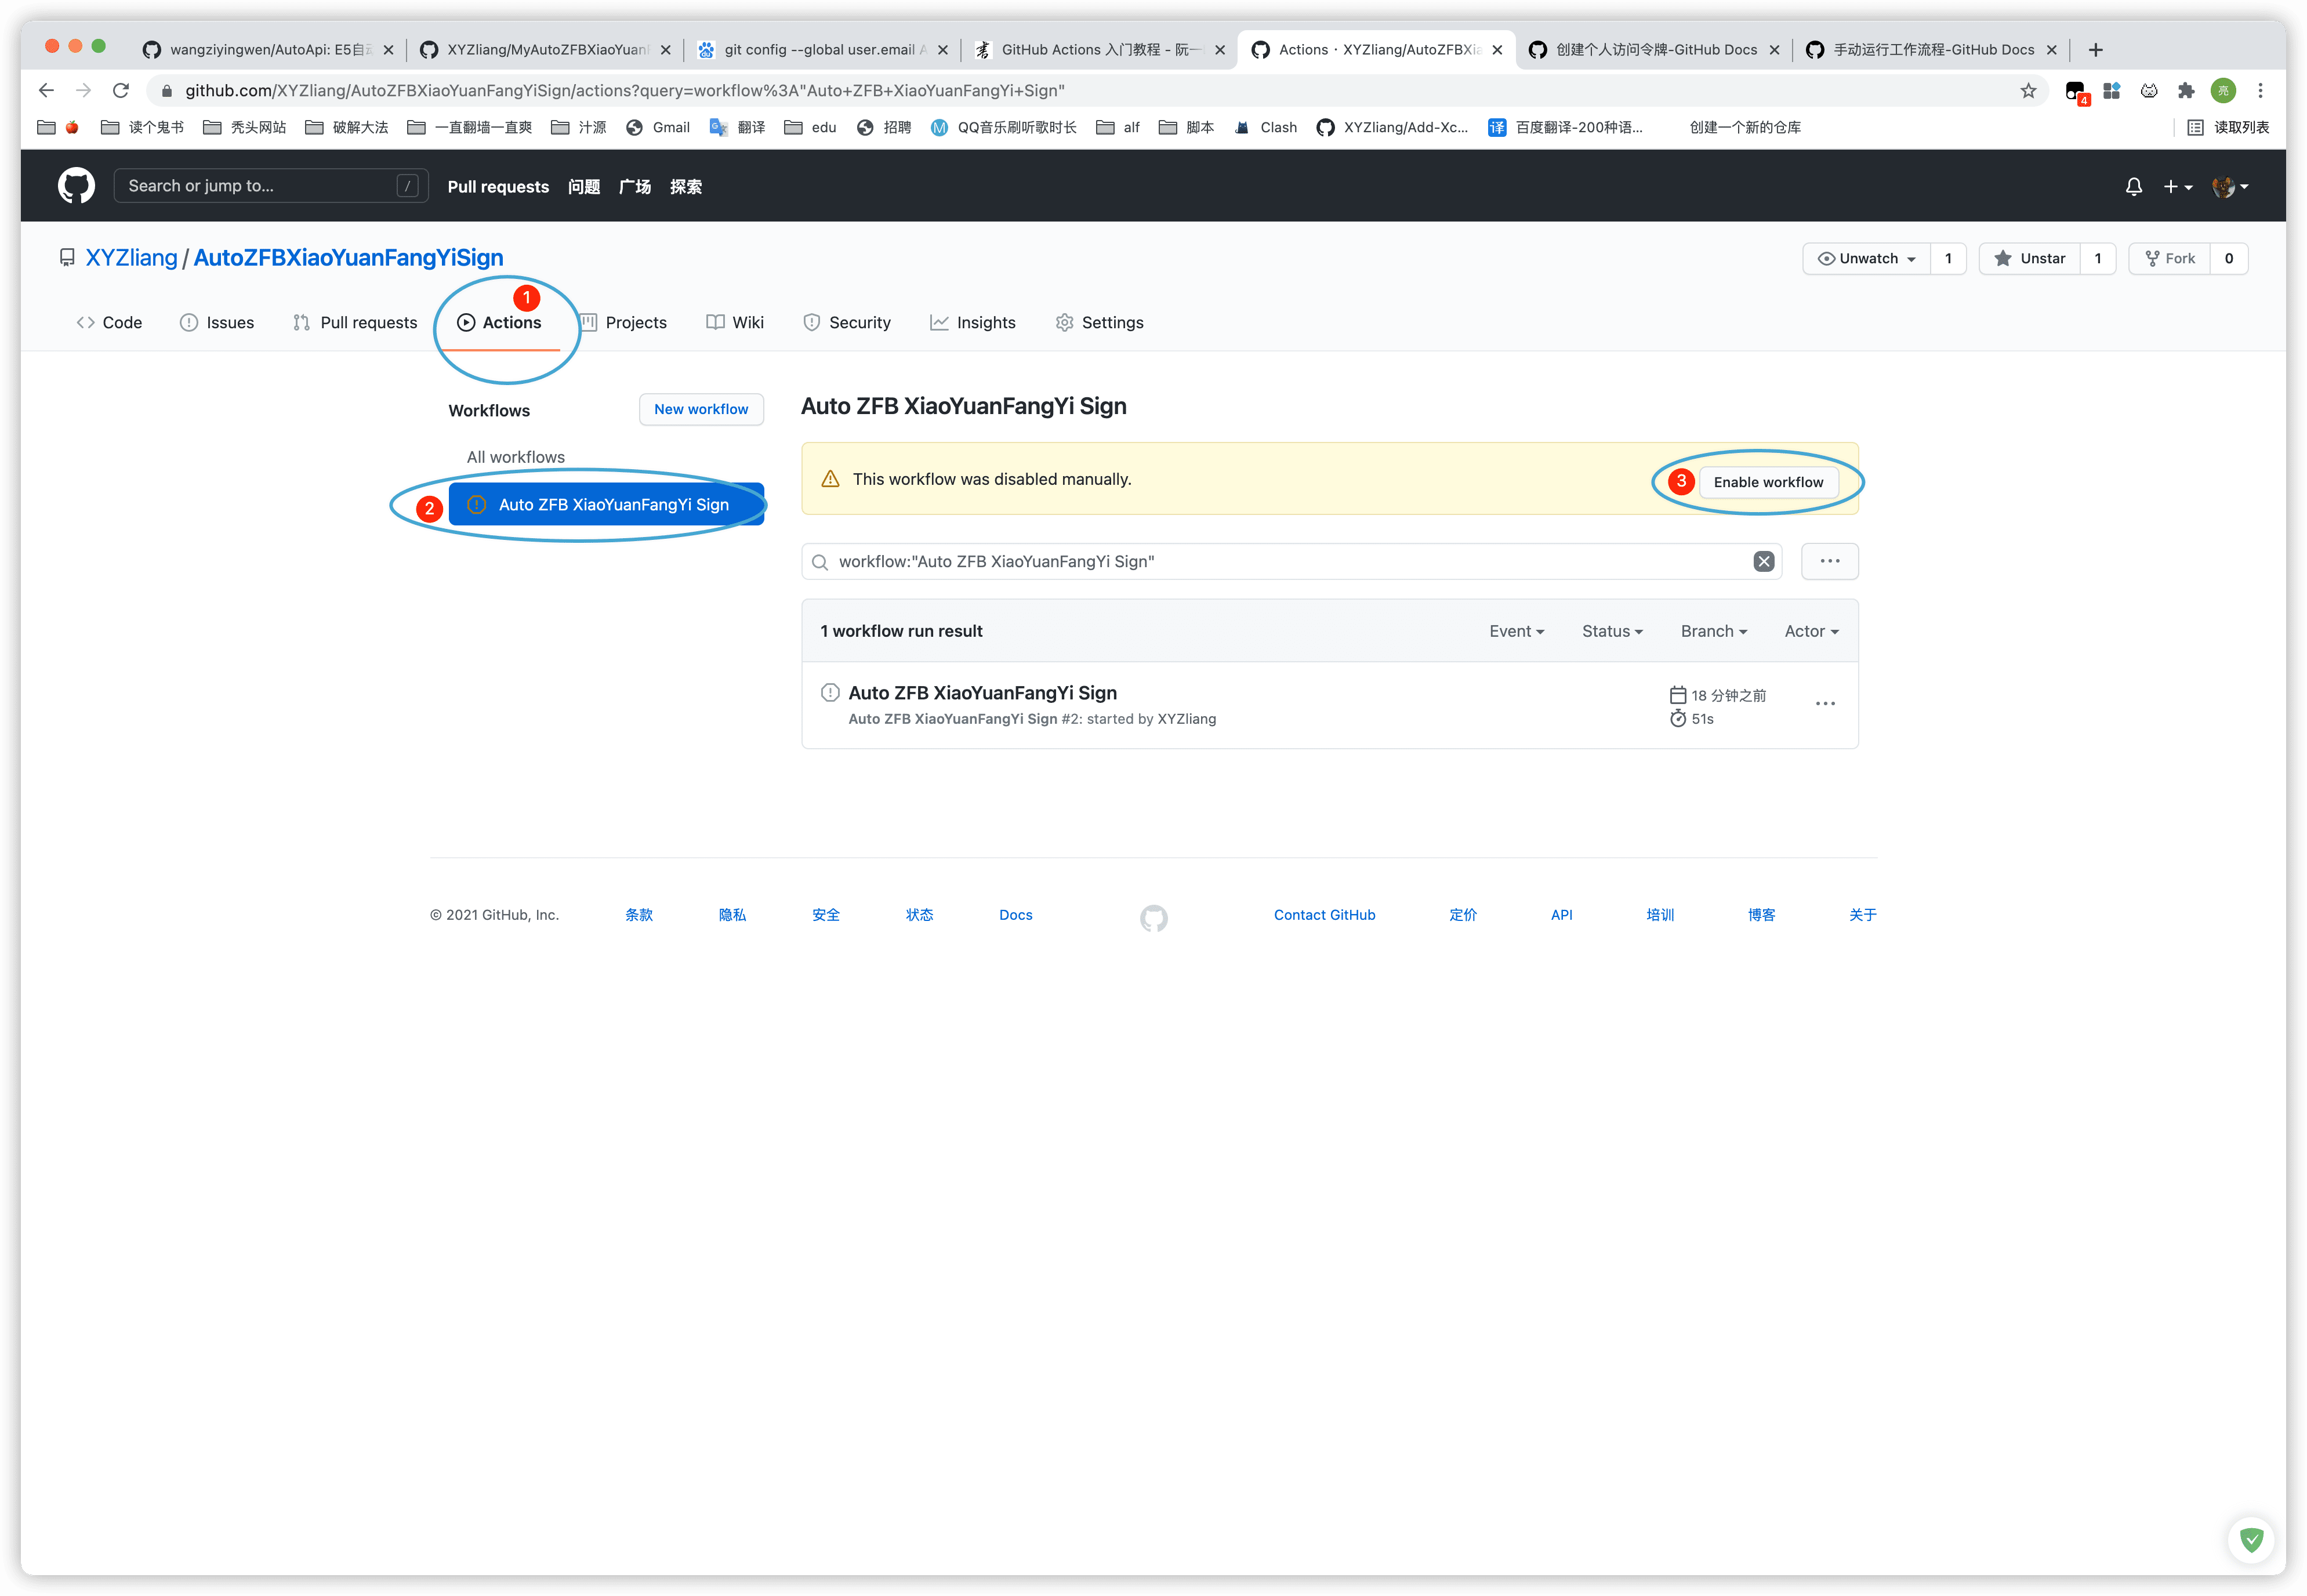The width and height of the screenshot is (2307, 1596).
Task: Open the browser extensions puzzle icon
Action: click(x=2186, y=91)
